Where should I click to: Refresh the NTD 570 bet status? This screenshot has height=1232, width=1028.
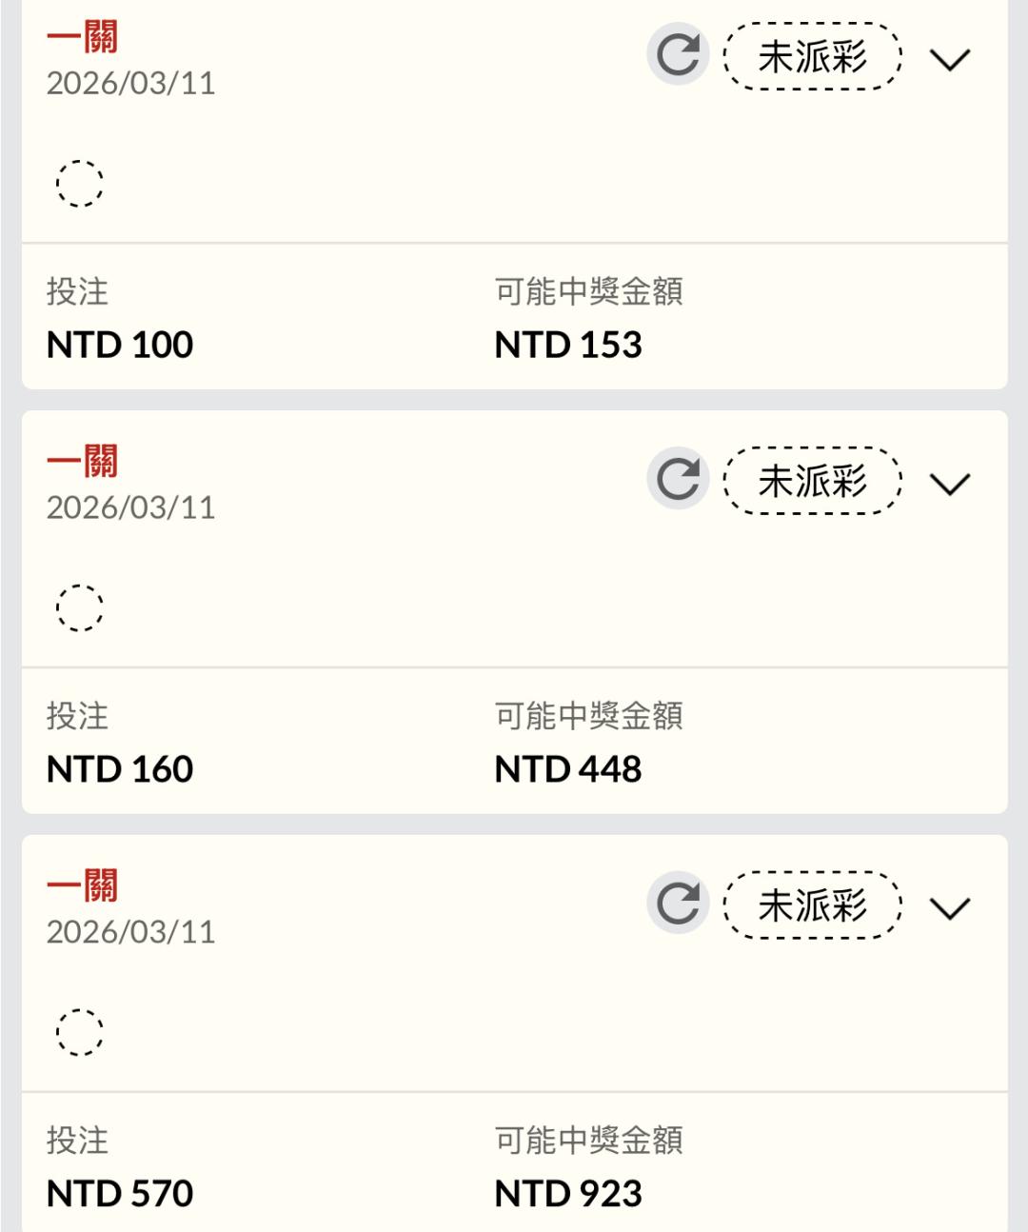coord(678,903)
